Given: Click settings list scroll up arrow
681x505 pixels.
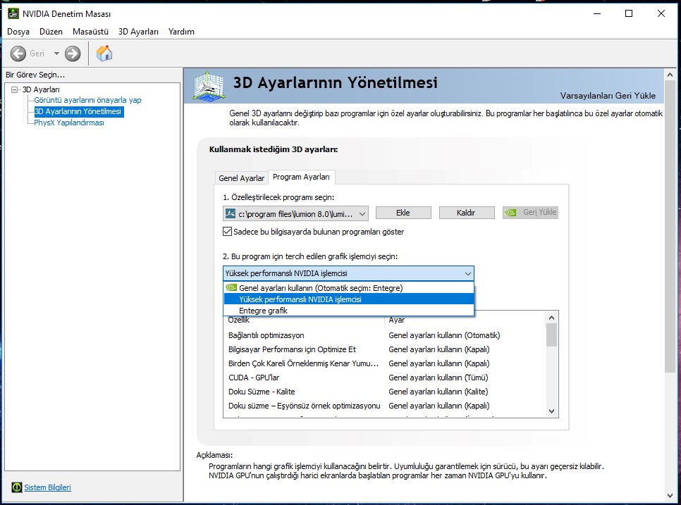Looking at the screenshot, I should [x=551, y=318].
